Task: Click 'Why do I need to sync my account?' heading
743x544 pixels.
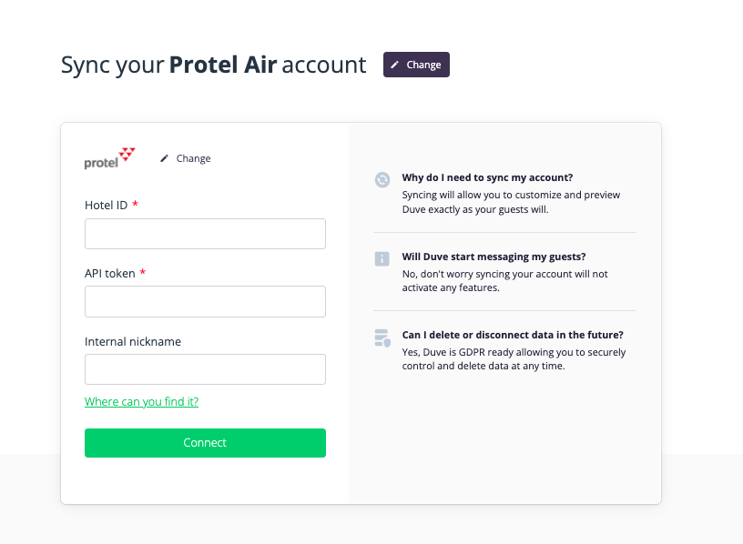Action: [487, 177]
